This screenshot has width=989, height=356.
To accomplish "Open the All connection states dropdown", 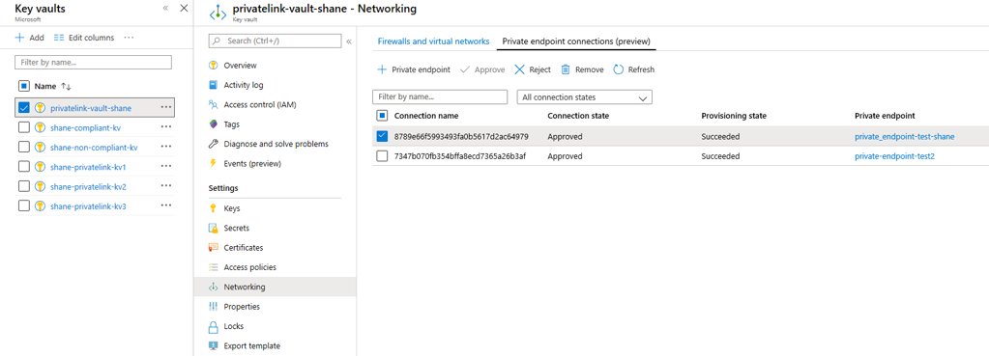I will (584, 97).
